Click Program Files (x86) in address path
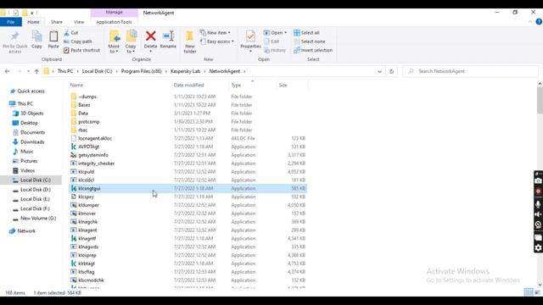543x305 pixels. click(x=142, y=71)
